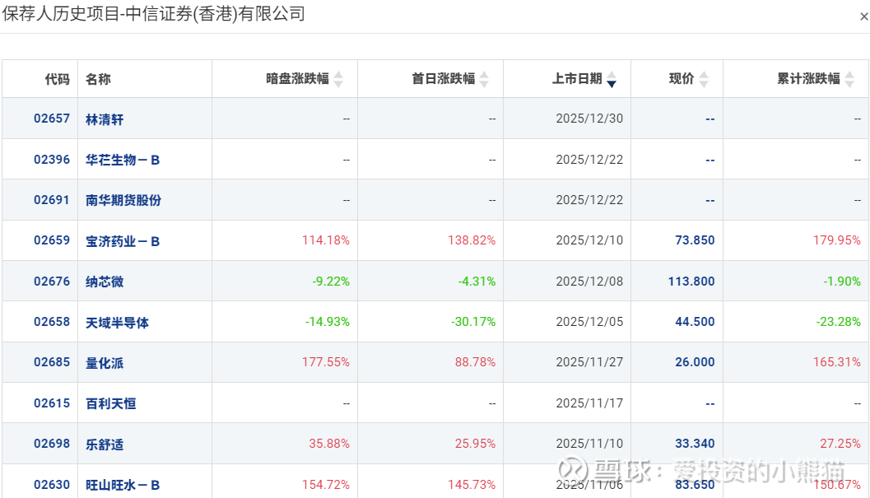This screenshot has height=498, width=870.
Task: Select first-day value 145.73%
Action: coord(472,485)
